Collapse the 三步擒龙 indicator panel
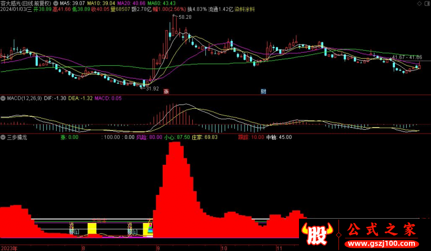The image size is (431, 251). tap(3, 137)
